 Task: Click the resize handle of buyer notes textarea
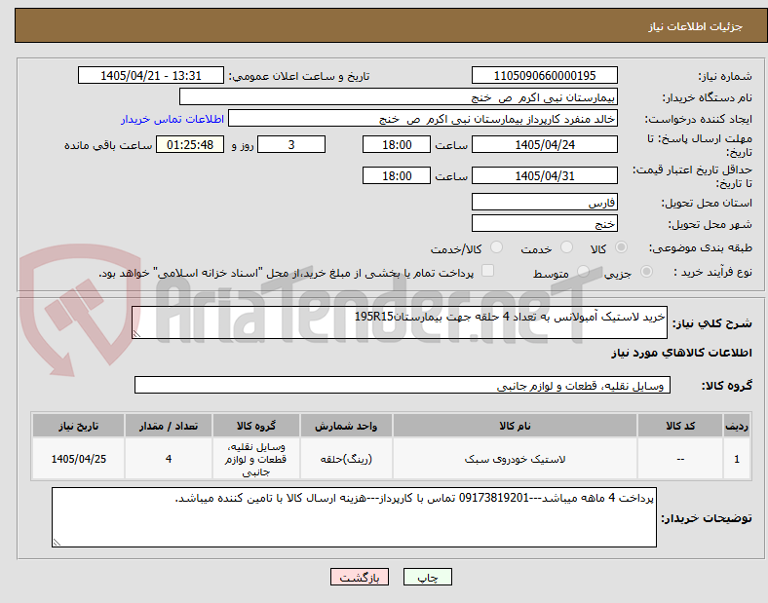tap(57, 543)
